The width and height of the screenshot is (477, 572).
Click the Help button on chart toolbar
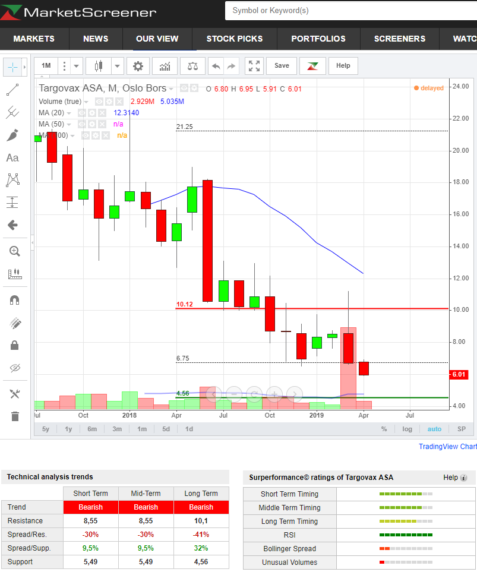343,66
